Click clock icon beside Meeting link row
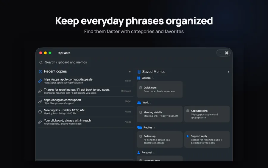This screenshot has height=168, width=268. click(40, 112)
